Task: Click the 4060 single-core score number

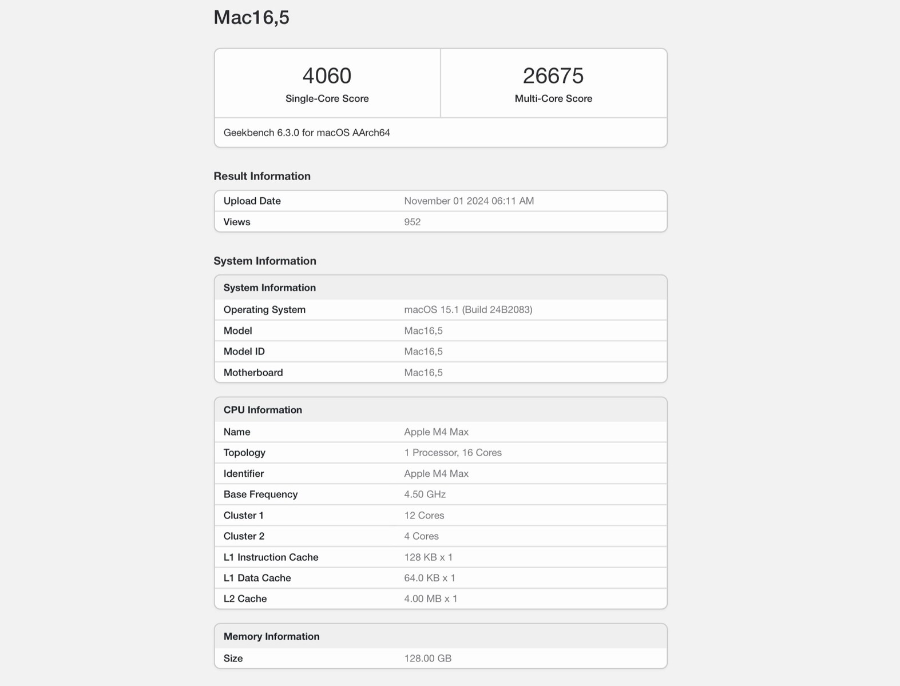Action: tap(327, 75)
